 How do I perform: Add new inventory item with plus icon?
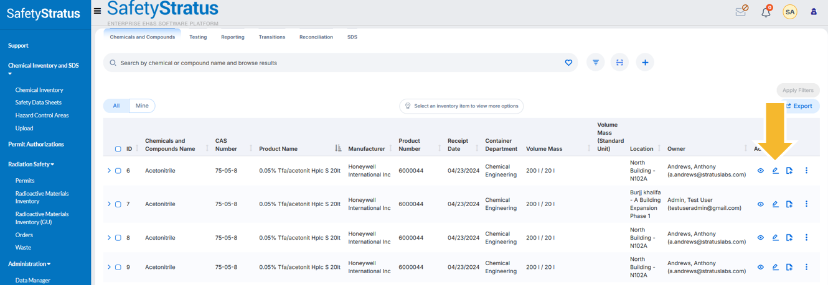(x=645, y=63)
